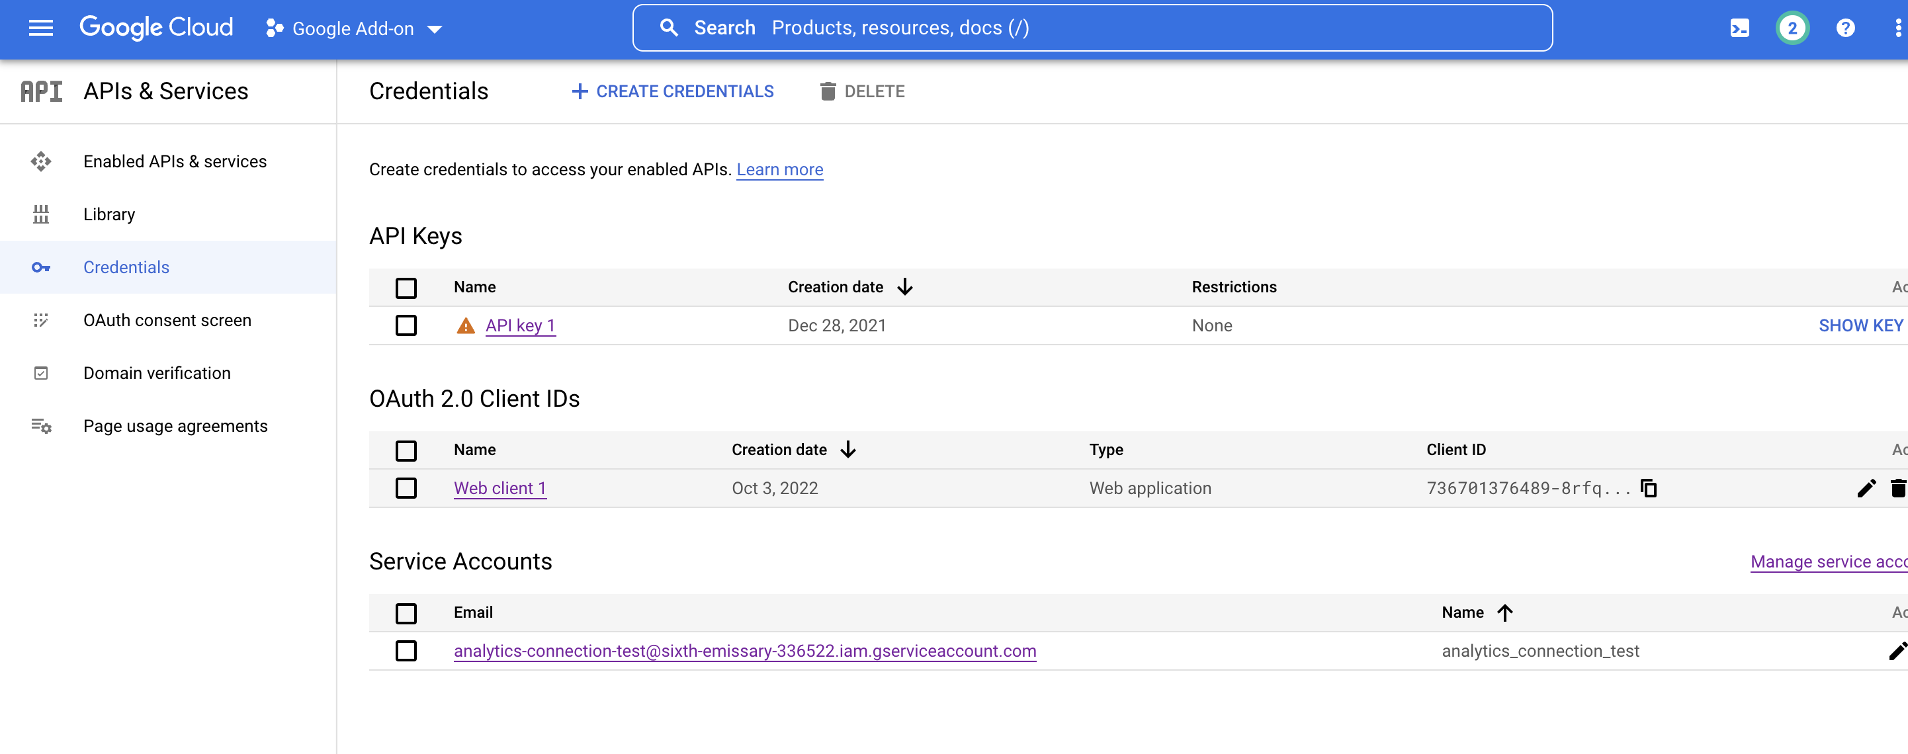Sort Service Accounts by Name arrow
Image resolution: width=1908 pixels, height=754 pixels.
[1504, 612]
